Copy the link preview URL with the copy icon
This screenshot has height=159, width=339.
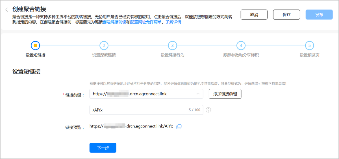(179, 127)
